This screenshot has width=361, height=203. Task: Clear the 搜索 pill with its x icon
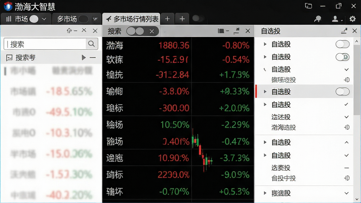[152, 31]
